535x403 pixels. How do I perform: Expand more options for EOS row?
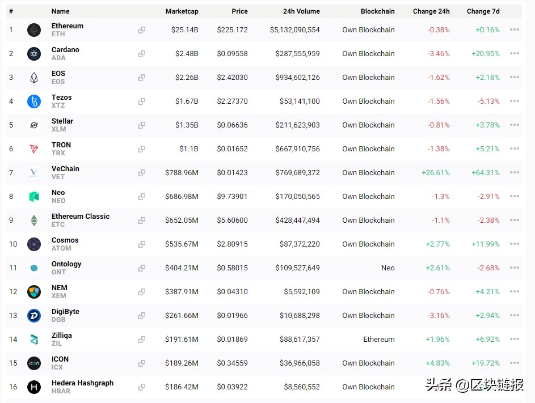(515, 78)
